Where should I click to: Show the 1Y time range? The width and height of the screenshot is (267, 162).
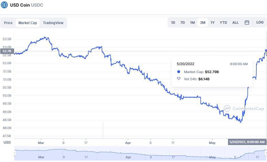click(213, 22)
